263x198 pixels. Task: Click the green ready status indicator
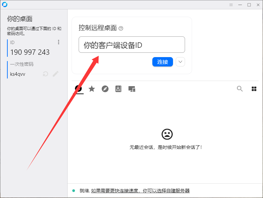coord(74,191)
